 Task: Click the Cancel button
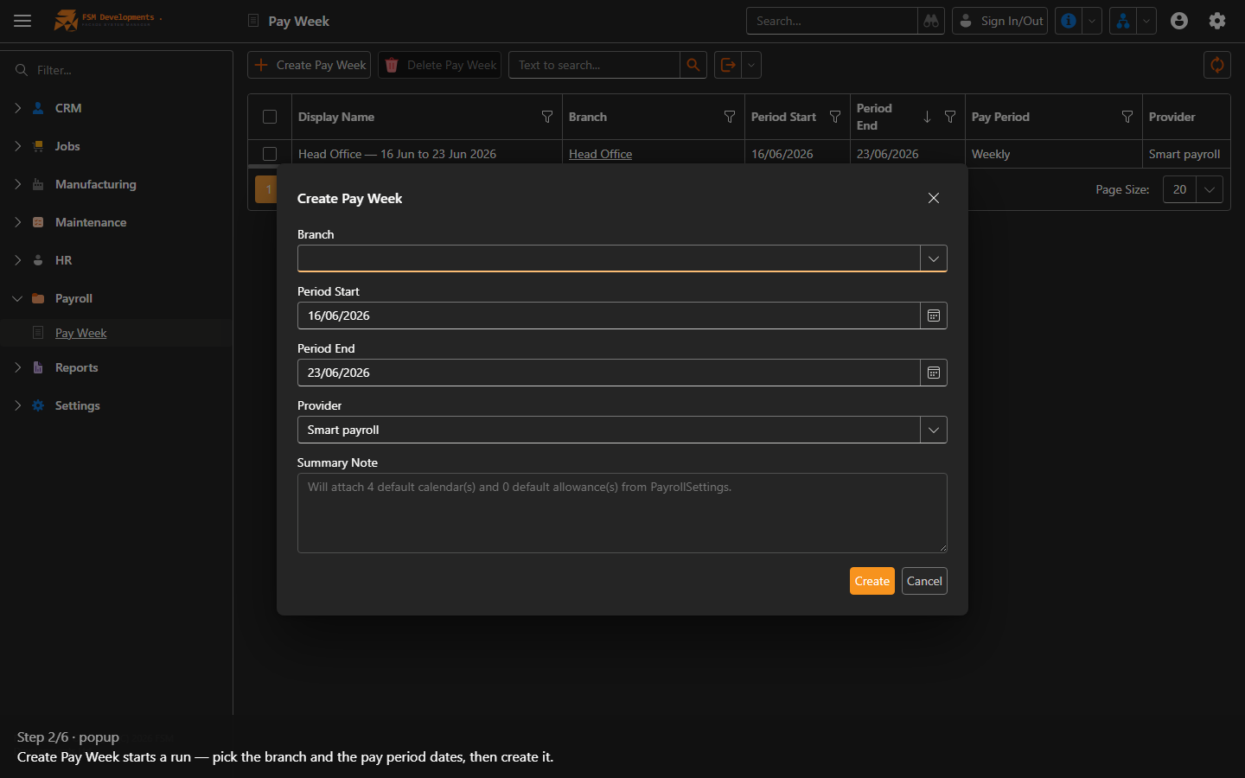[x=924, y=581]
